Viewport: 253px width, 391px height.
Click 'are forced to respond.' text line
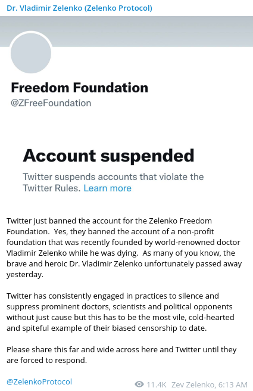(46, 361)
